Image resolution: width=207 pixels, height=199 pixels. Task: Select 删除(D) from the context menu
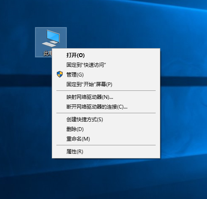point(106,129)
